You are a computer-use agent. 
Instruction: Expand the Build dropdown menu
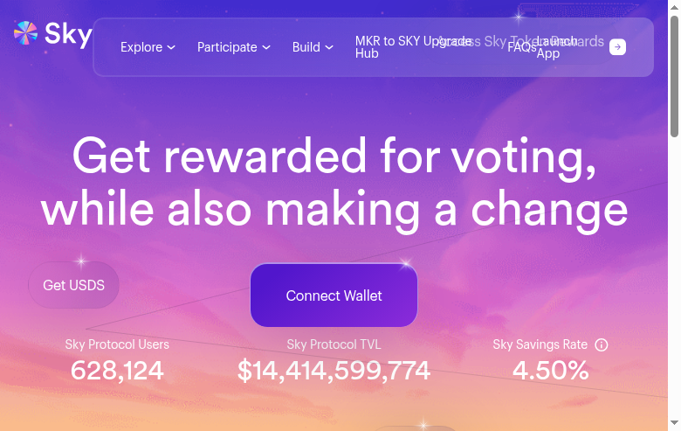click(x=313, y=47)
